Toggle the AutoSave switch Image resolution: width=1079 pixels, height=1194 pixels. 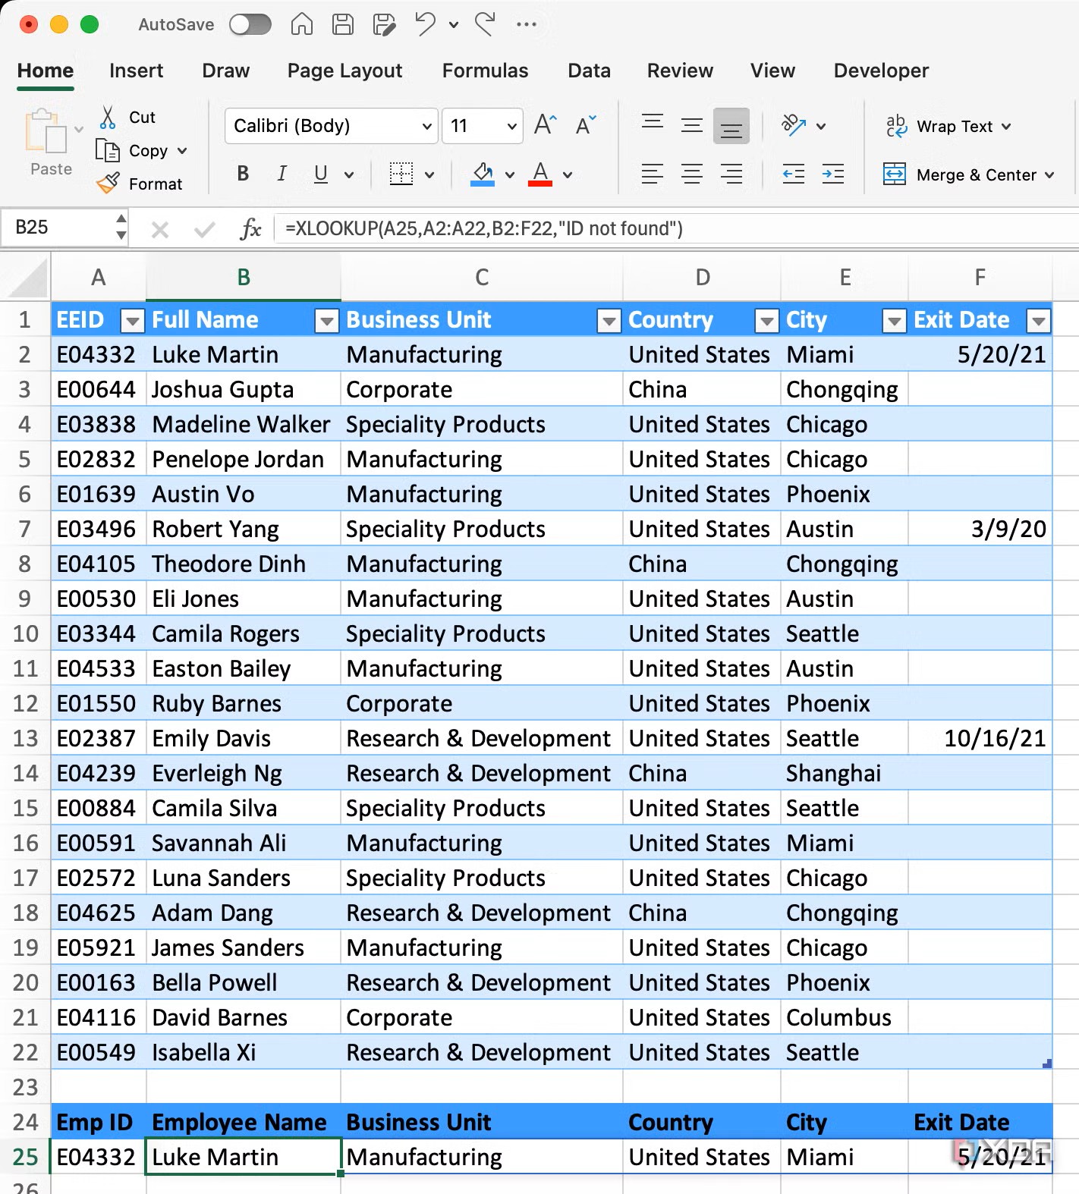click(250, 24)
